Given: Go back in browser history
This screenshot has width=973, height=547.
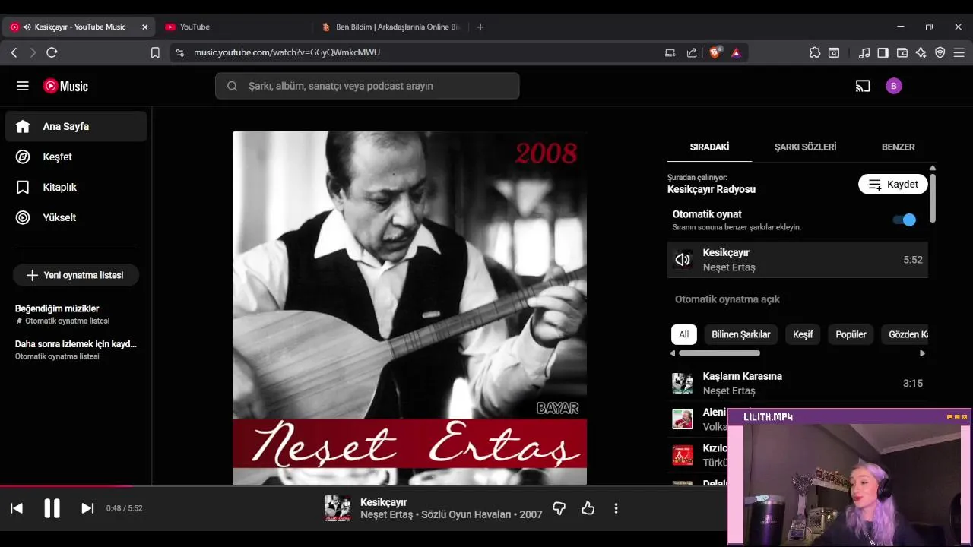Looking at the screenshot, I should pos(14,52).
